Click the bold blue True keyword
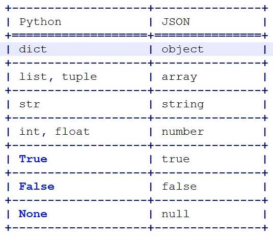 click(x=33, y=159)
